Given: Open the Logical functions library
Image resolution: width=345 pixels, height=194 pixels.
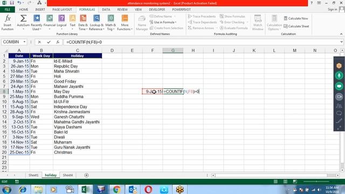Looking at the screenshot, I should [x=61, y=23].
